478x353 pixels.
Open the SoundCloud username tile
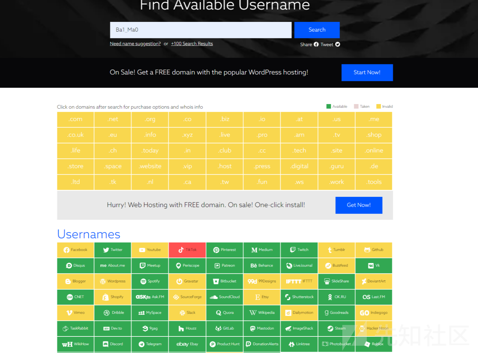pyautogui.click(x=225, y=297)
